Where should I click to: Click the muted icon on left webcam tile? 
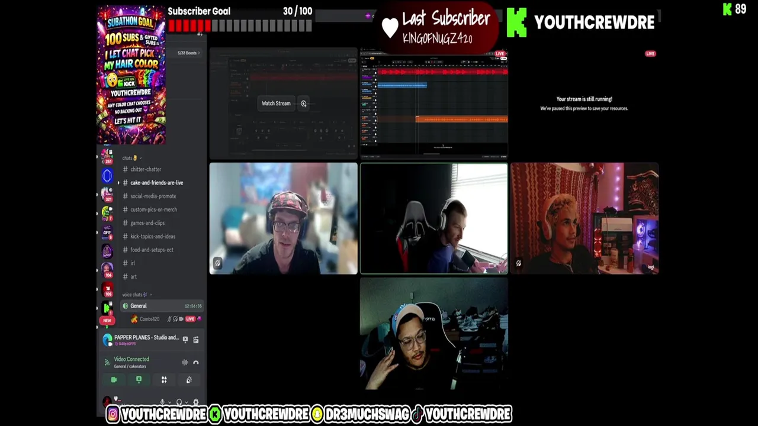[x=217, y=264]
